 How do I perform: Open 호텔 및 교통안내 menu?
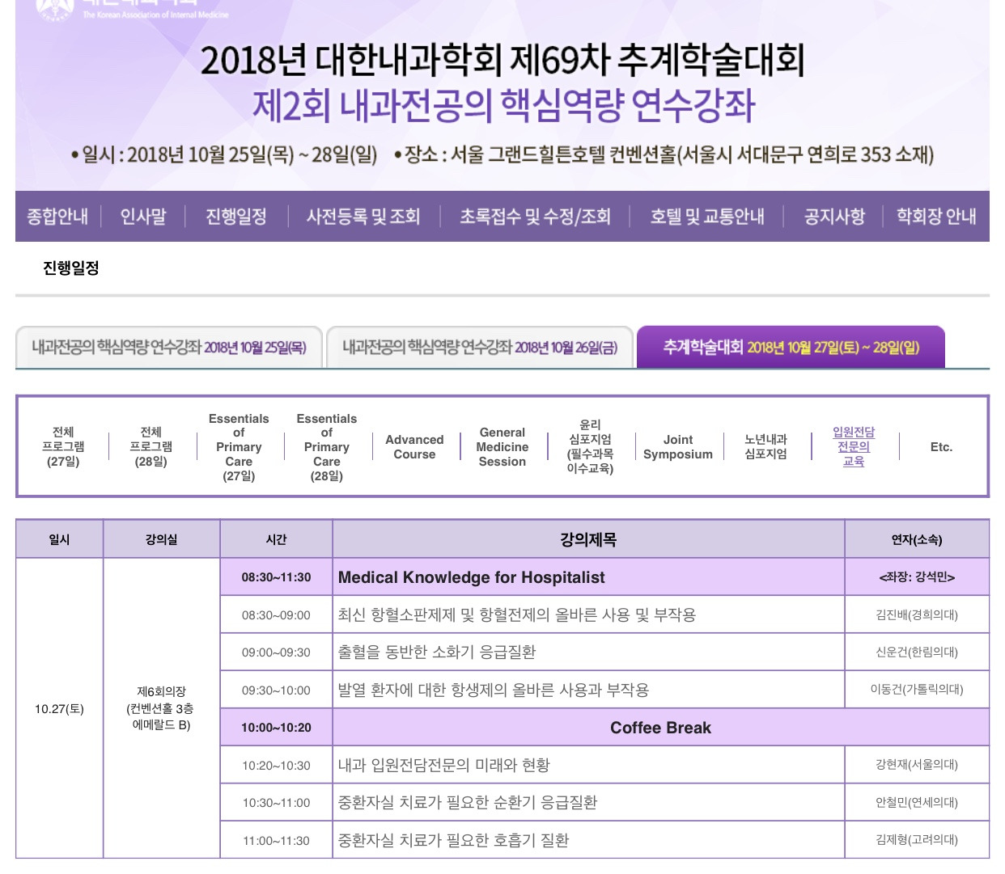coord(707,217)
